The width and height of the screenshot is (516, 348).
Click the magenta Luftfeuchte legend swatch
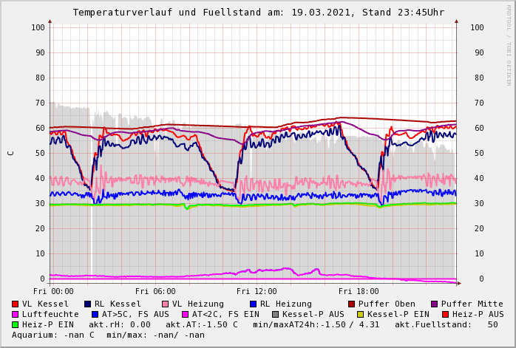click(x=16, y=315)
